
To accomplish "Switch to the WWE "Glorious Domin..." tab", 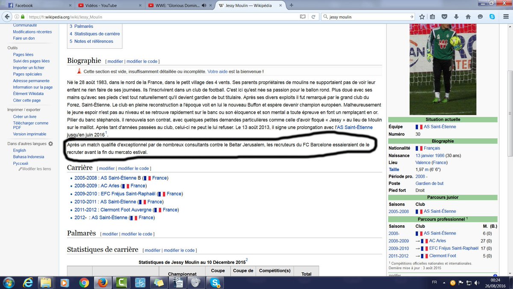I will (x=179, y=6).
